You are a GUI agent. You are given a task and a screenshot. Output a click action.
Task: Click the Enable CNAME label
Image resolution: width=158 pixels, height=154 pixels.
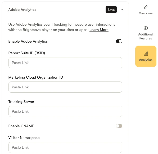[x=21, y=126]
